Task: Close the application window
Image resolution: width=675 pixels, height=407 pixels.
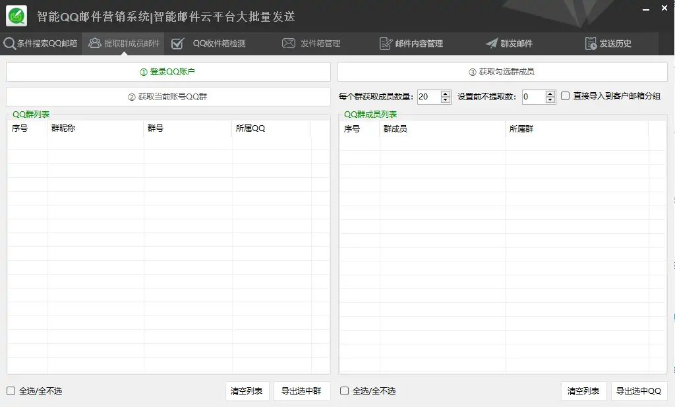Action: [x=664, y=8]
